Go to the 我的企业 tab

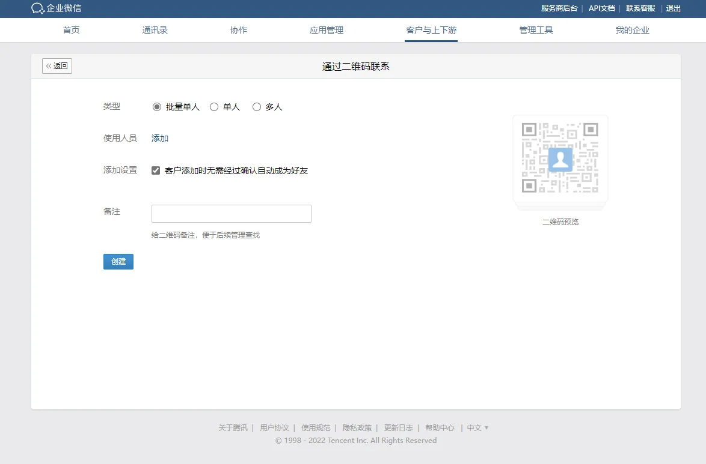pyautogui.click(x=632, y=30)
